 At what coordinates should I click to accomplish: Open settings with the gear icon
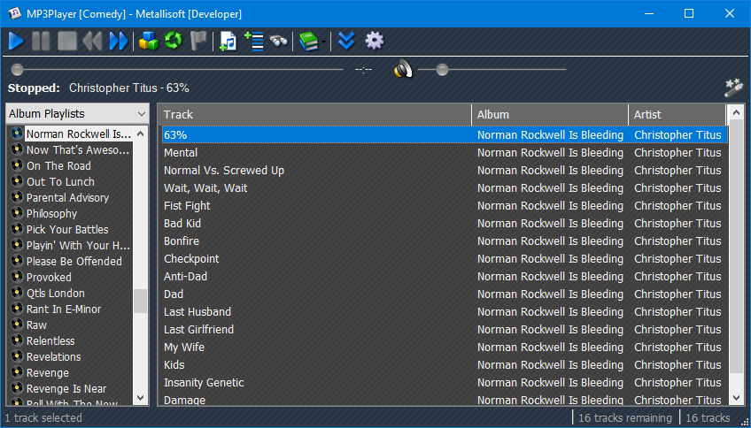(x=375, y=41)
